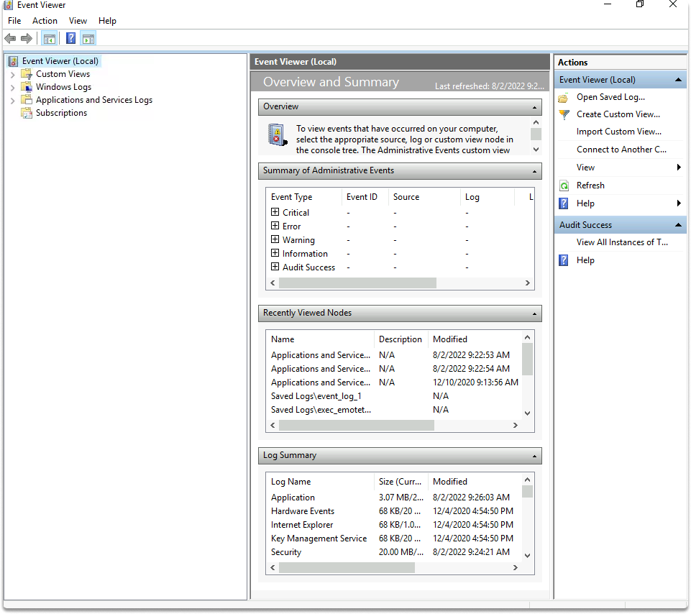Collapse the Recently Viewed Nodes section
The image size is (691, 614).
pyautogui.click(x=534, y=314)
